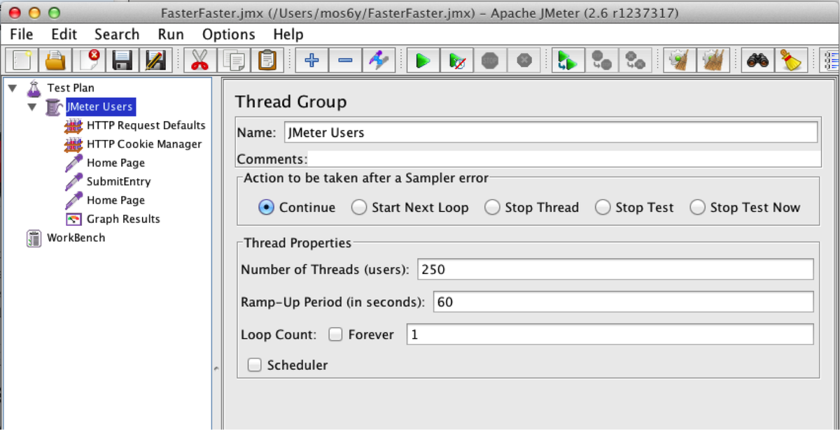Click the grey Stop test icon
The width and height of the screenshot is (840, 430).
tap(490, 60)
